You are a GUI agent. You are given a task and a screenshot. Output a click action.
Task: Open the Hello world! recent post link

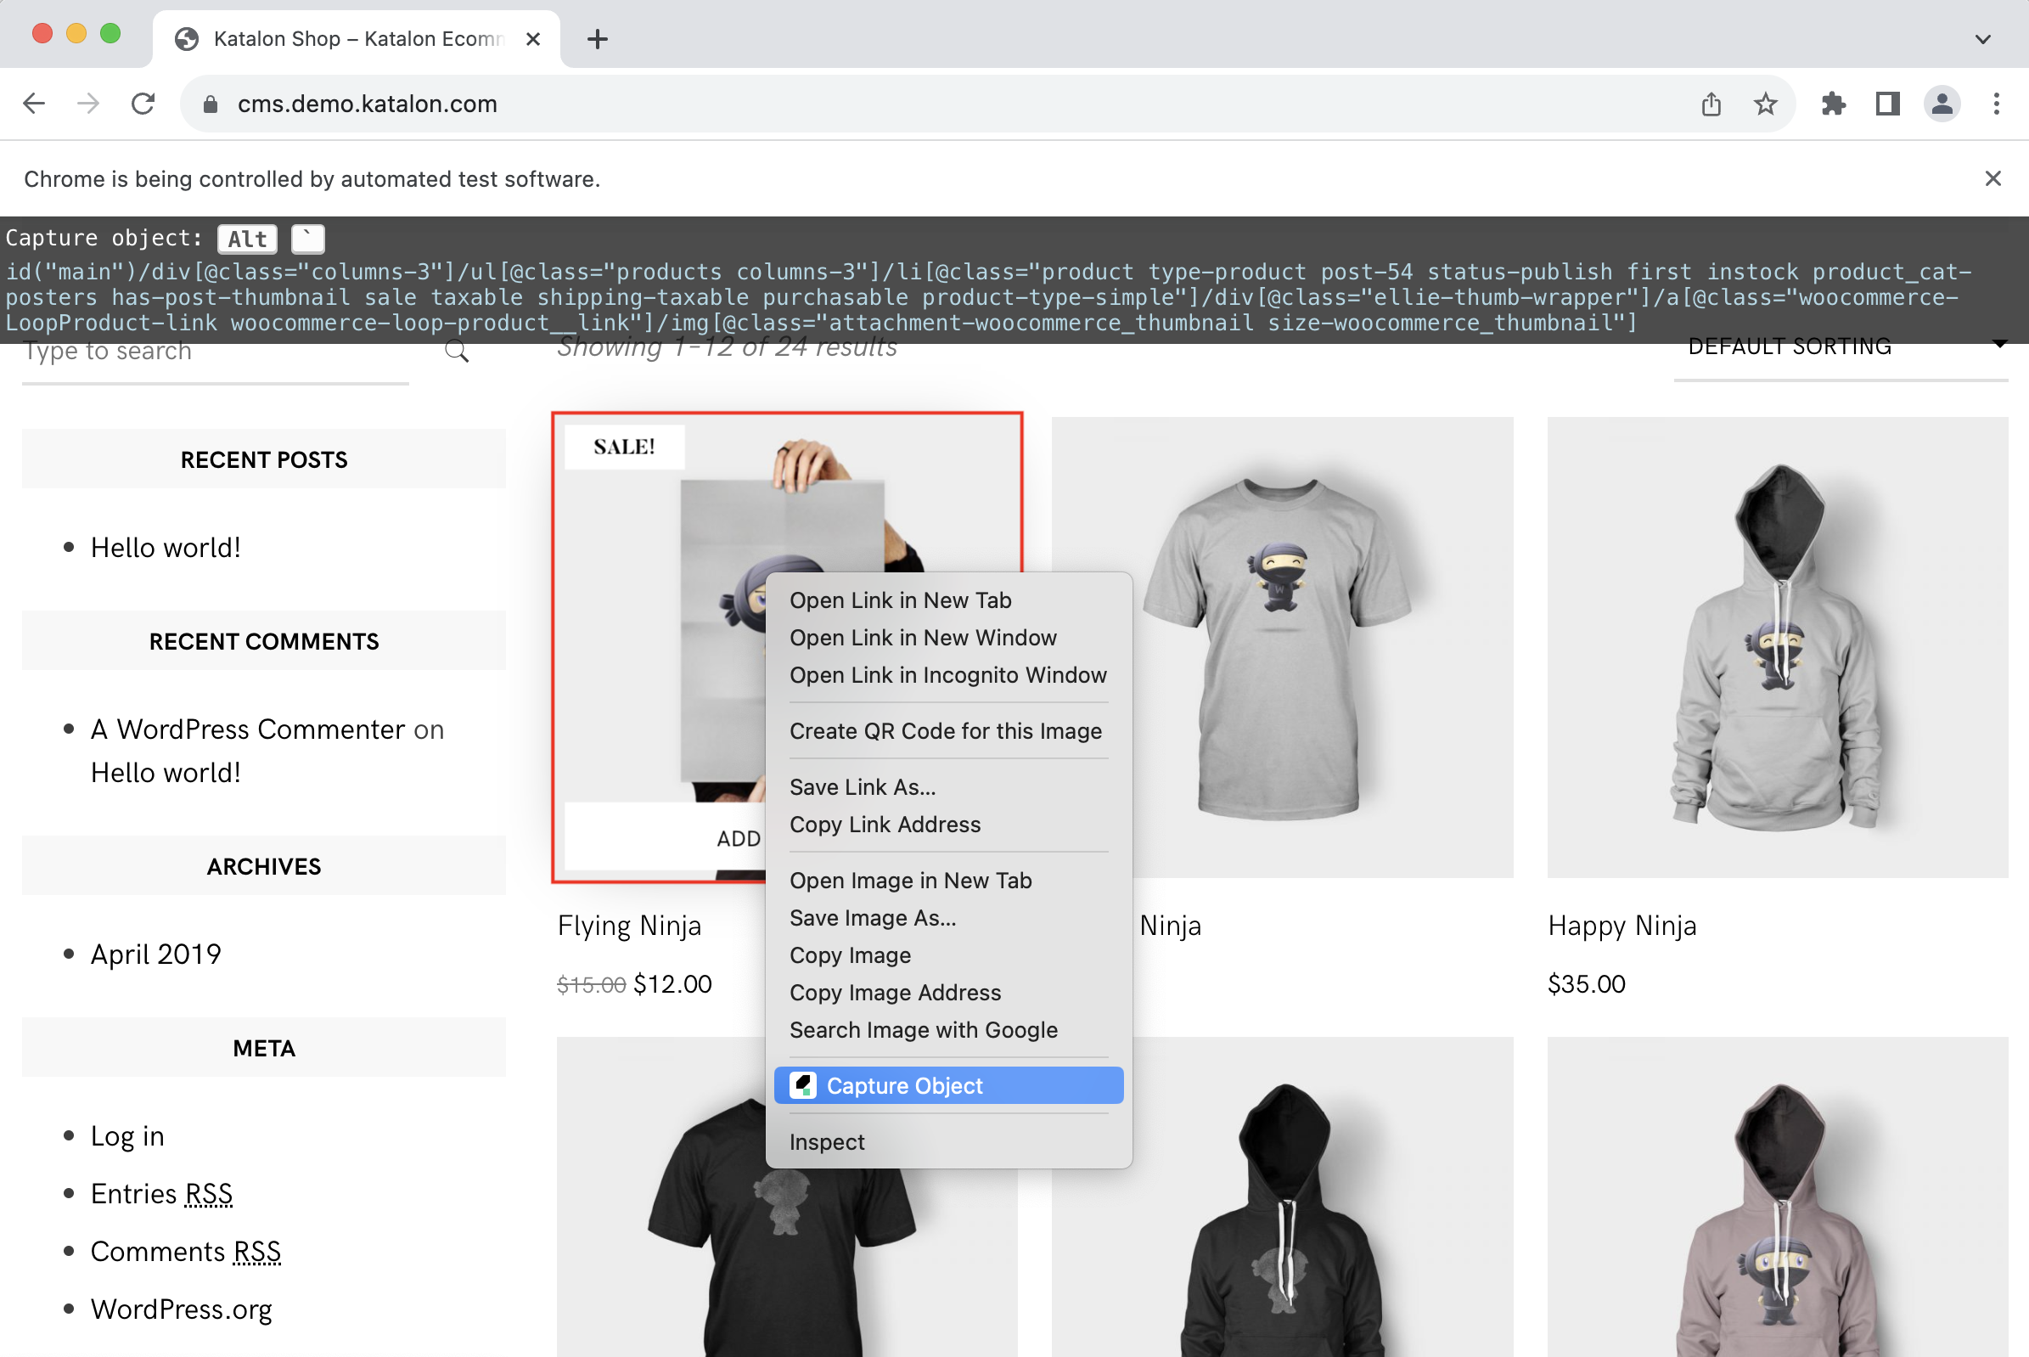pyautogui.click(x=166, y=548)
